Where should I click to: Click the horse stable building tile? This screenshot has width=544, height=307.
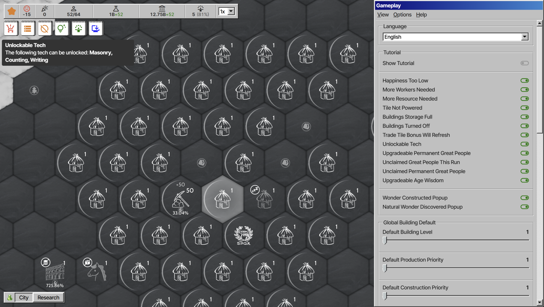[x=97, y=271]
